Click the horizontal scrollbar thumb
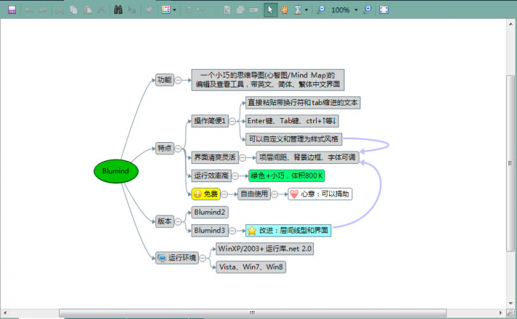This screenshot has width=517, height=319. point(253,312)
